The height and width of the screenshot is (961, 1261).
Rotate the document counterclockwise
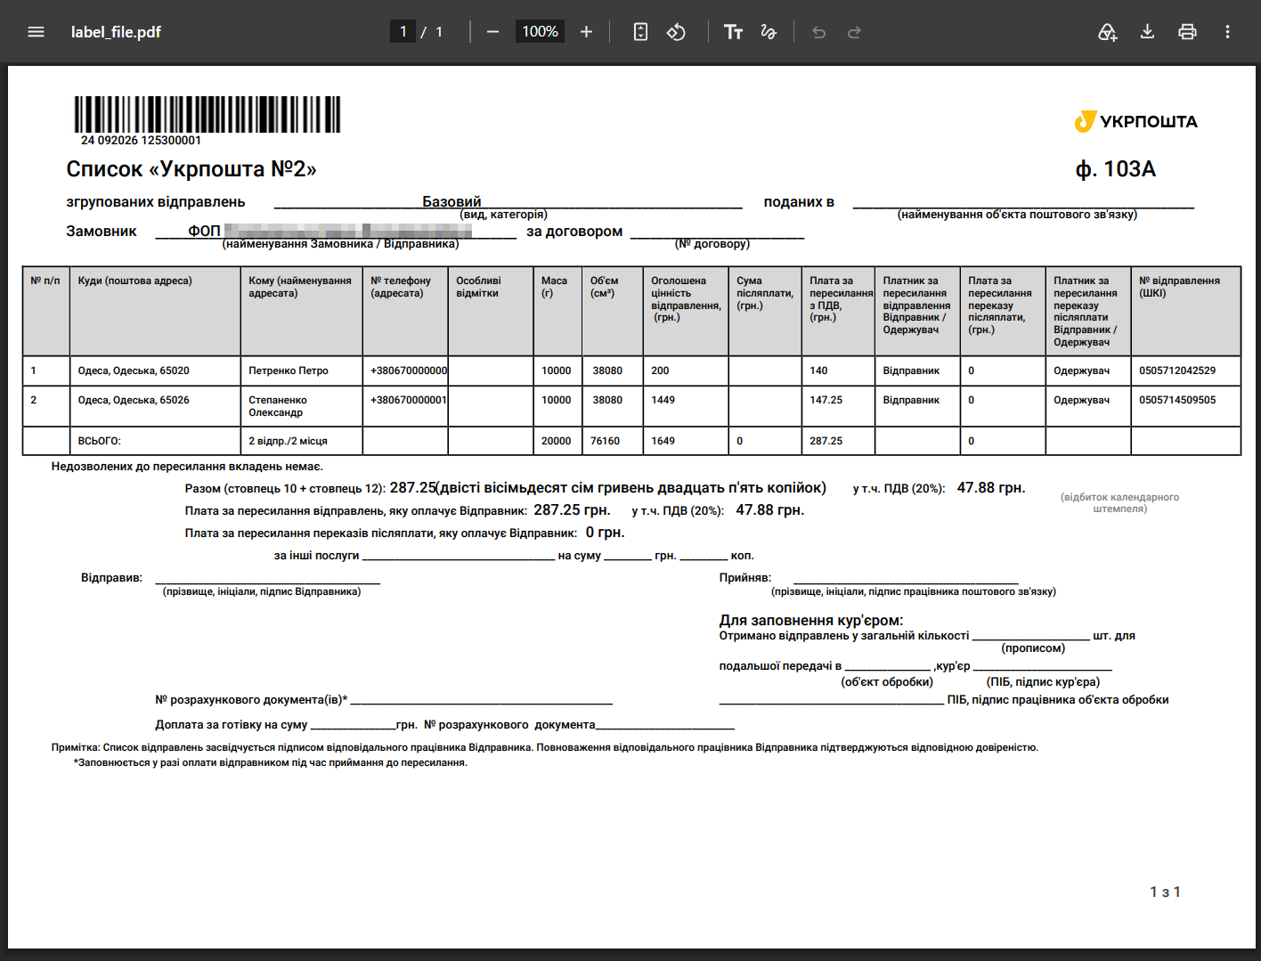676,32
